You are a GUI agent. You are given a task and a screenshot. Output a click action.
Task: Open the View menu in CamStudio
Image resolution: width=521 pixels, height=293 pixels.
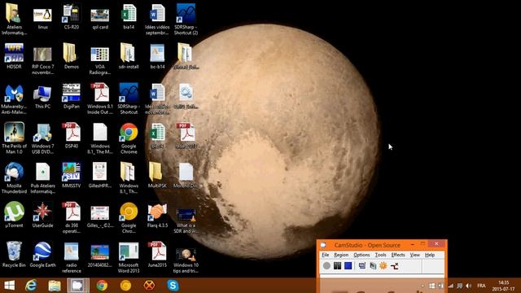[x=414, y=255]
